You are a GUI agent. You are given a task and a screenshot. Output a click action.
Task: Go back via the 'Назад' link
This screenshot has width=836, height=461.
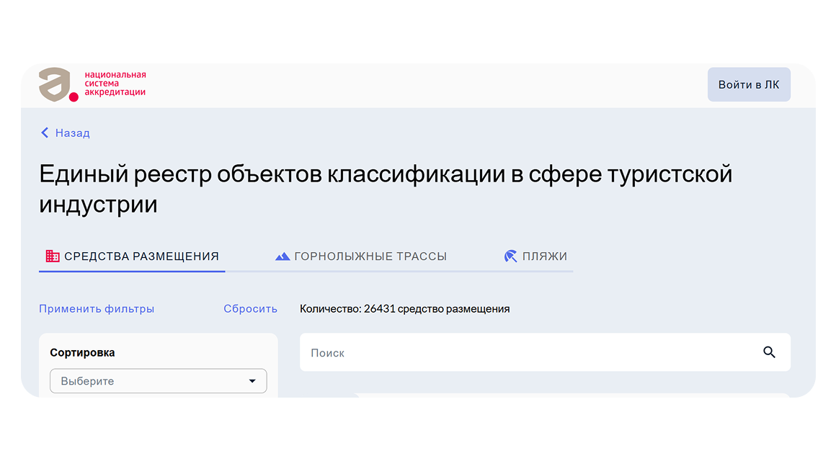pos(72,133)
